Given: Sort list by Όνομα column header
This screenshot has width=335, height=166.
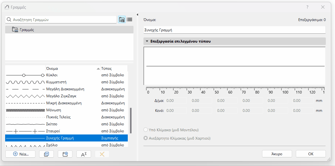Looking at the screenshot, I should (x=70, y=68).
